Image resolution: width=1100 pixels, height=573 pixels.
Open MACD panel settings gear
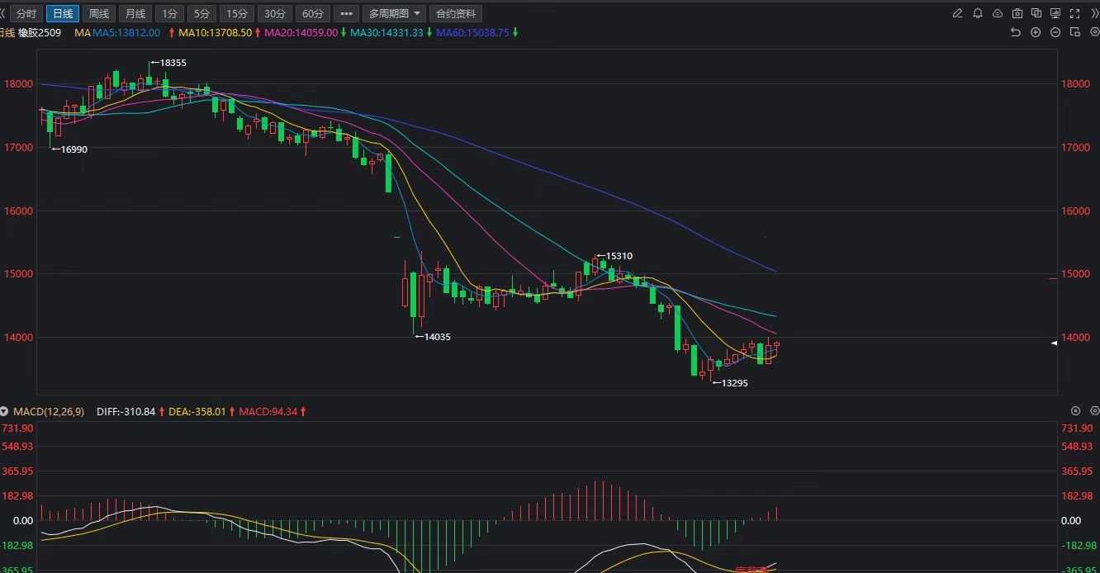1094,410
